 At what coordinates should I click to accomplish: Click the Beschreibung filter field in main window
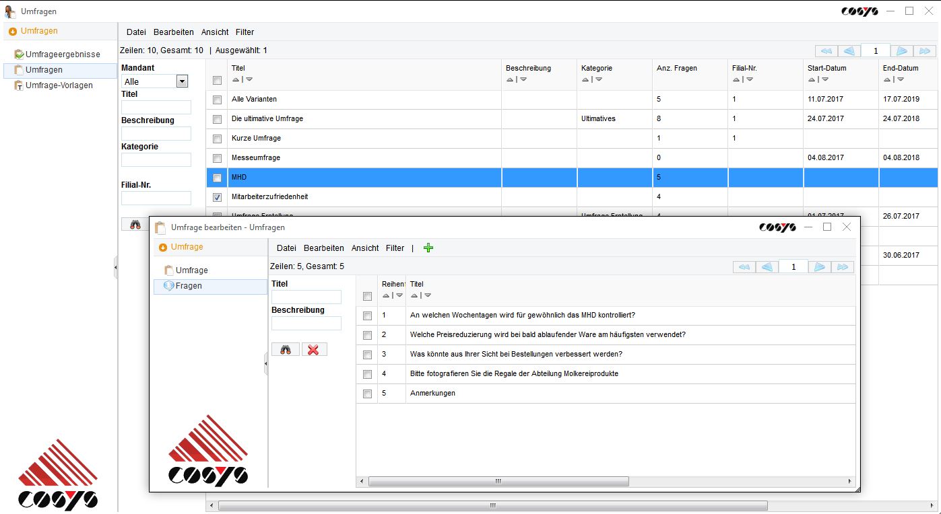(156, 134)
